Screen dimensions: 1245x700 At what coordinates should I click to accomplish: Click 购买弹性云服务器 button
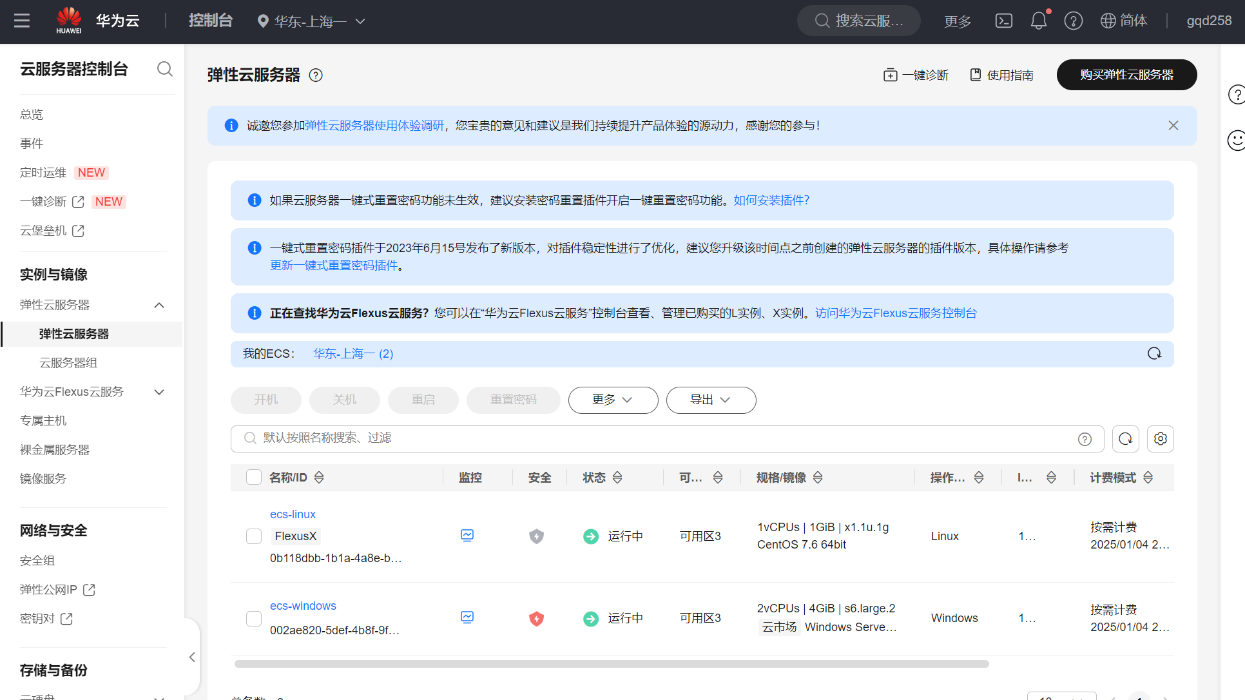(x=1126, y=75)
